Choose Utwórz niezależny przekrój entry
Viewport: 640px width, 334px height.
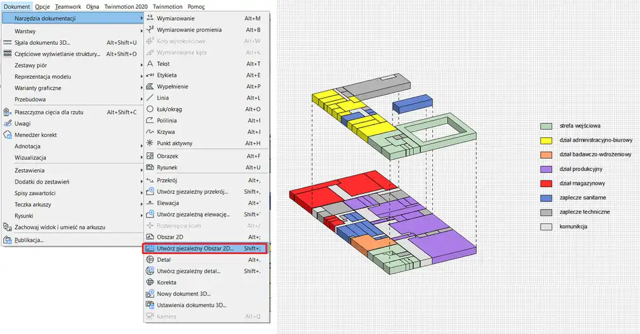(205, 192)
